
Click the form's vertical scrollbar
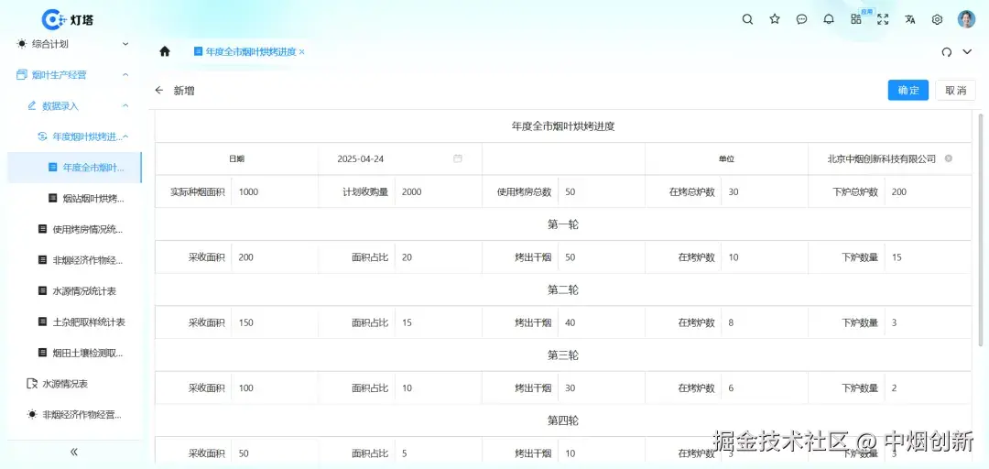980,231
